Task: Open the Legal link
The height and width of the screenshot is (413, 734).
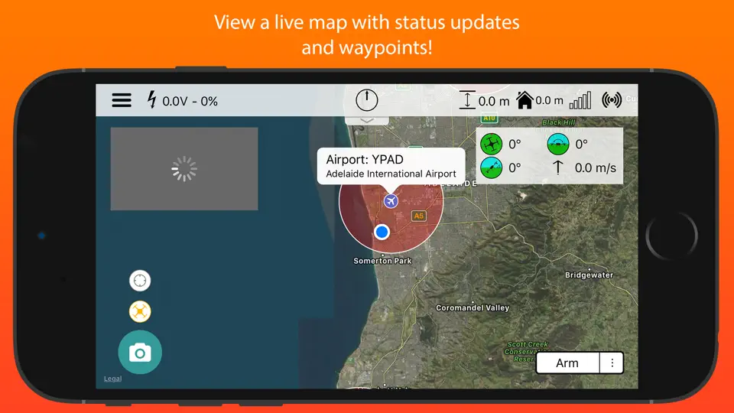Action: (112, 379)
